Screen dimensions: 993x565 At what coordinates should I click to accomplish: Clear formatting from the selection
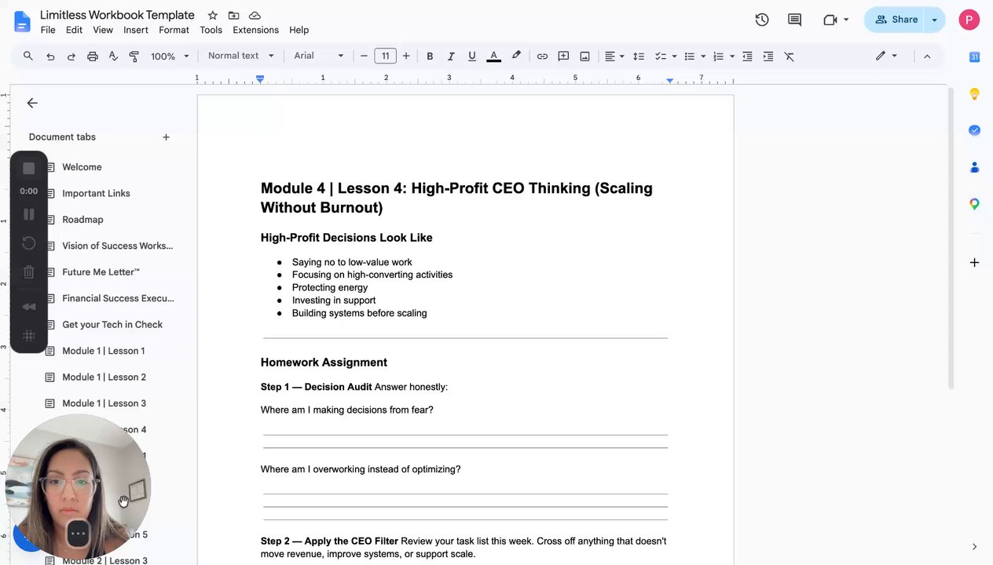tap(790, 56)
